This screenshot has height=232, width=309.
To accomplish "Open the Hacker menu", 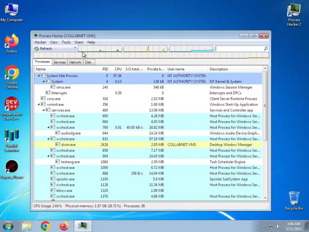I will coord(40,42).
